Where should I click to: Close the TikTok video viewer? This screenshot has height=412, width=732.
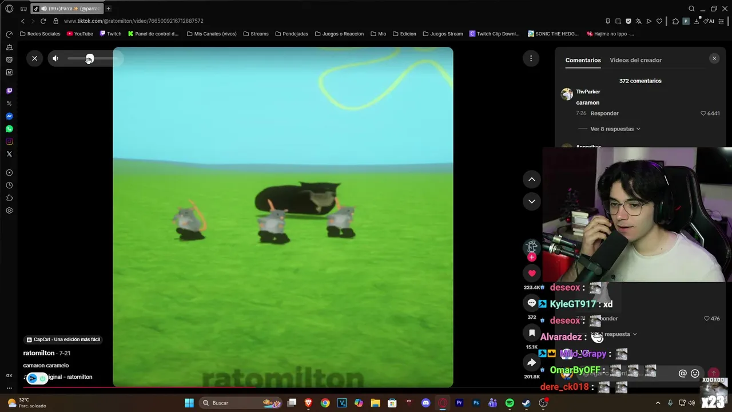(x=35, y=58)
